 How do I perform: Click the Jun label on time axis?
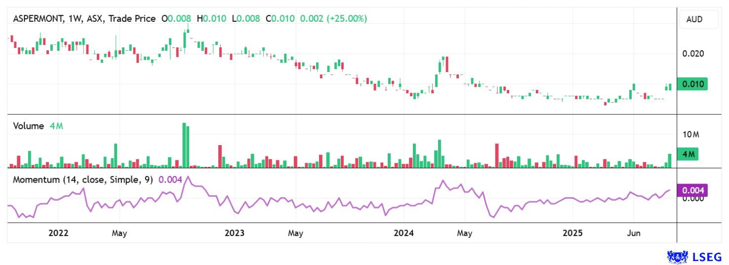(x=634, y=233)
